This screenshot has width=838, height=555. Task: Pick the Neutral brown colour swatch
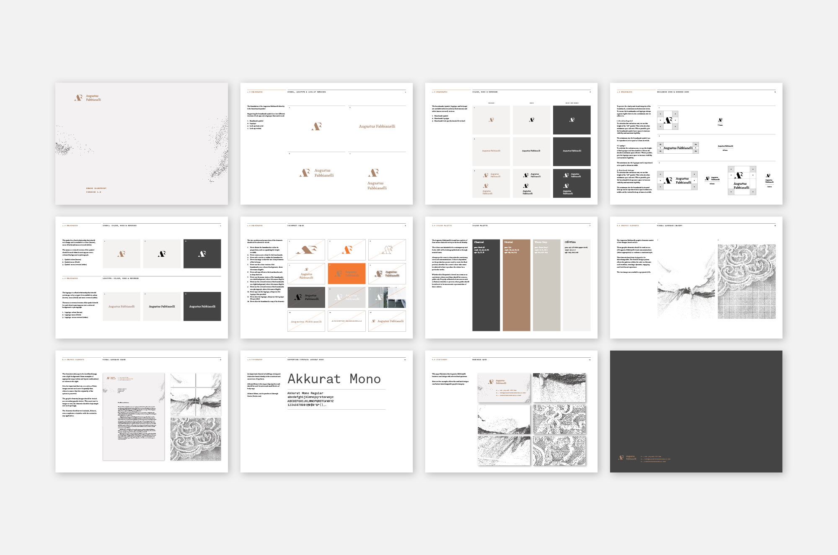coord(517,285)
